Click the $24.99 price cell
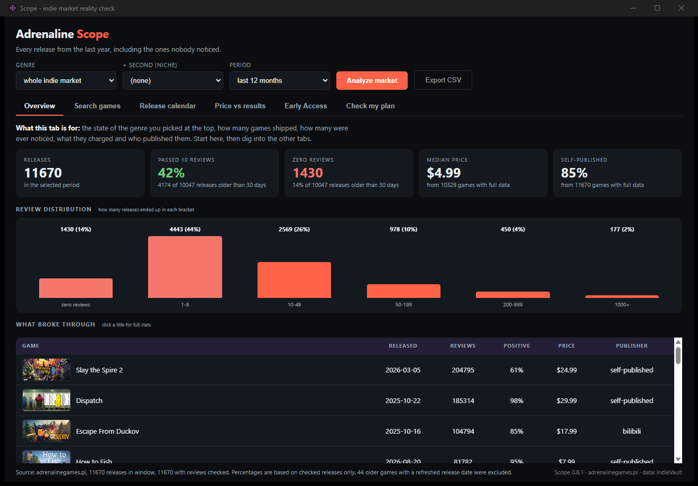Viewport: 698px width, 486px height. [x=566, y=370]
